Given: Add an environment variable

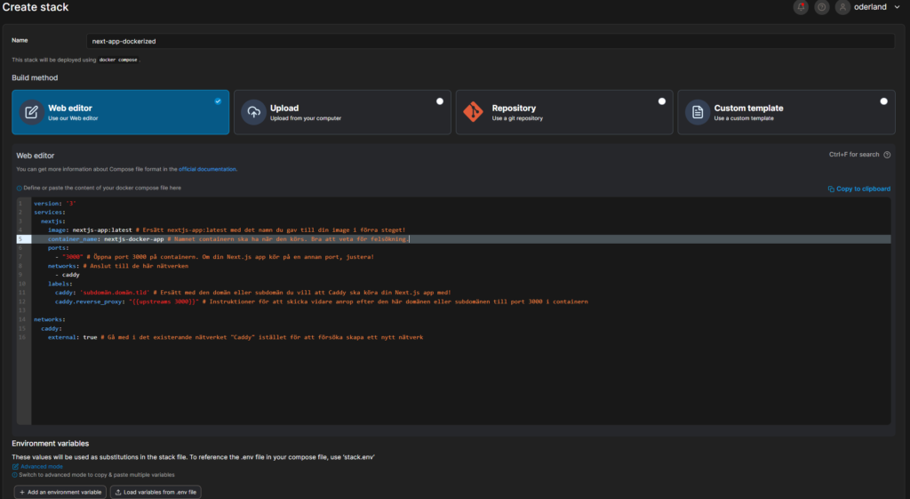Looking at the screenshot, I should pos(60,492).
